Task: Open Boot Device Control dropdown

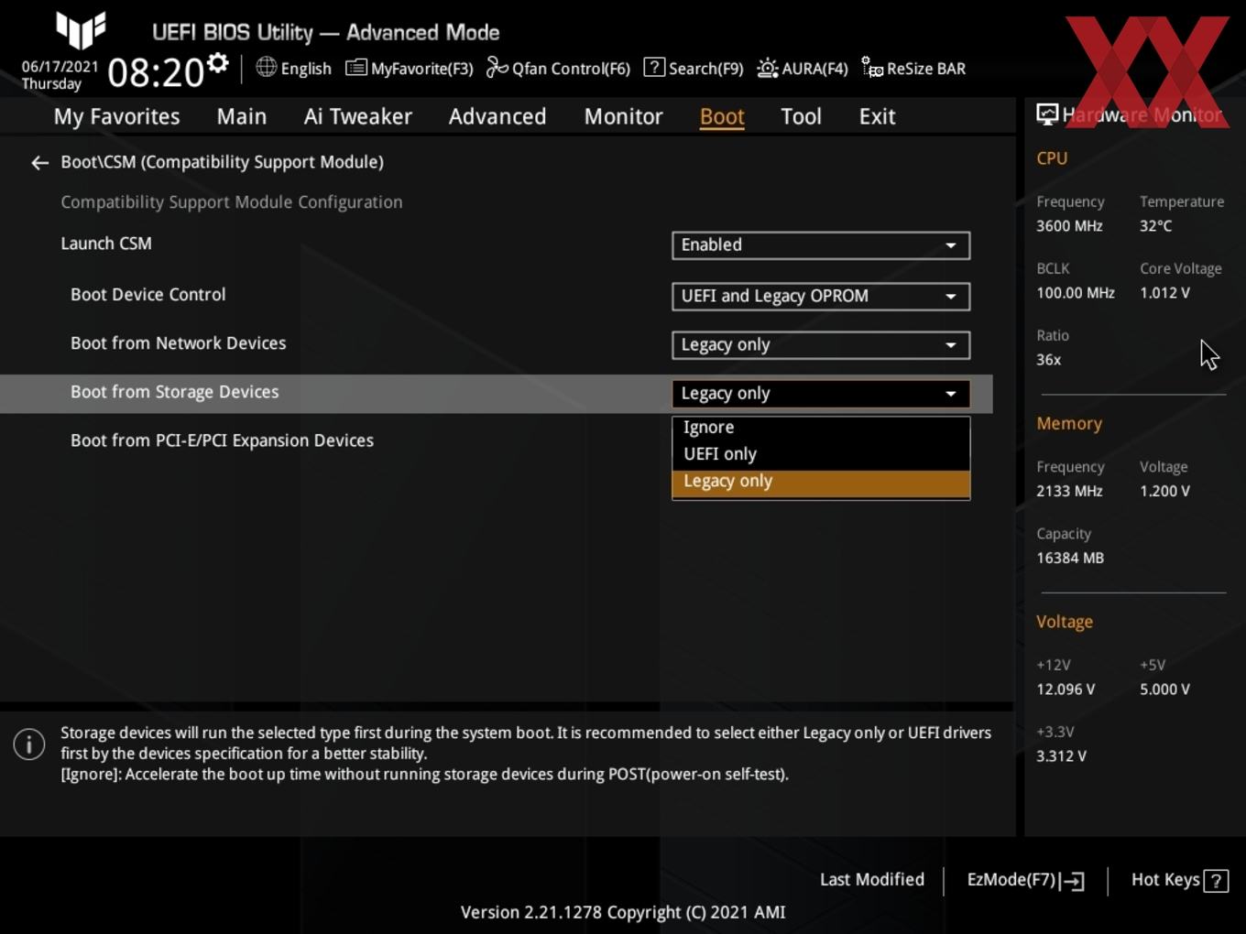Action: click(x=821, y=297)
